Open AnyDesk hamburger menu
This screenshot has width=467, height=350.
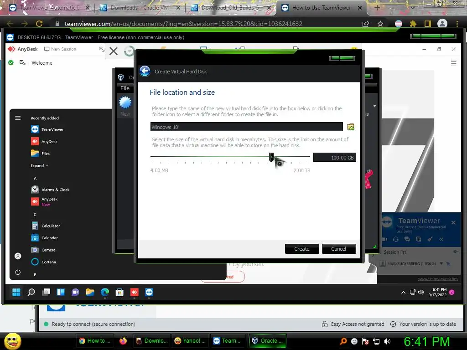[x=454, y=62]
